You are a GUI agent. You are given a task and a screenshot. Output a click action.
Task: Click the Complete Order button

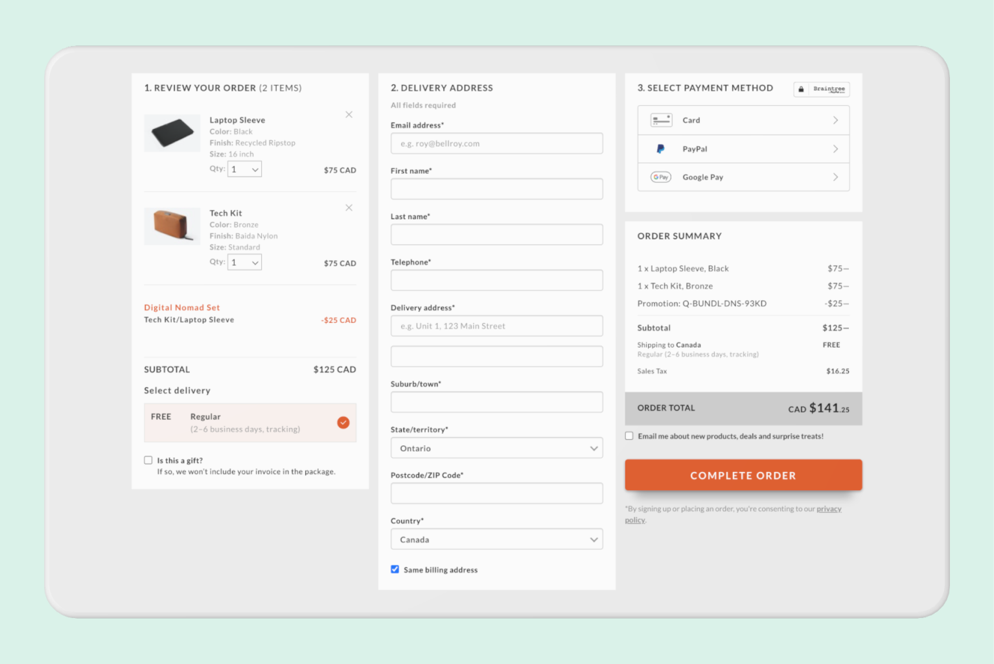pyautogui.click(x=743, y=475)
